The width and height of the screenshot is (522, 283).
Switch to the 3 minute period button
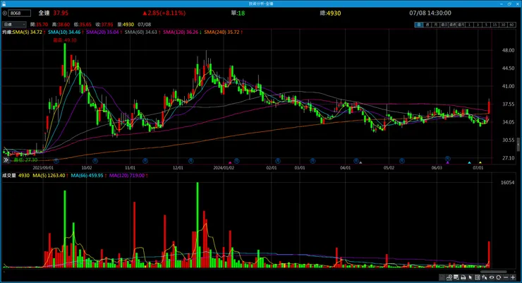pyautogui.click(x=478, y=25)
